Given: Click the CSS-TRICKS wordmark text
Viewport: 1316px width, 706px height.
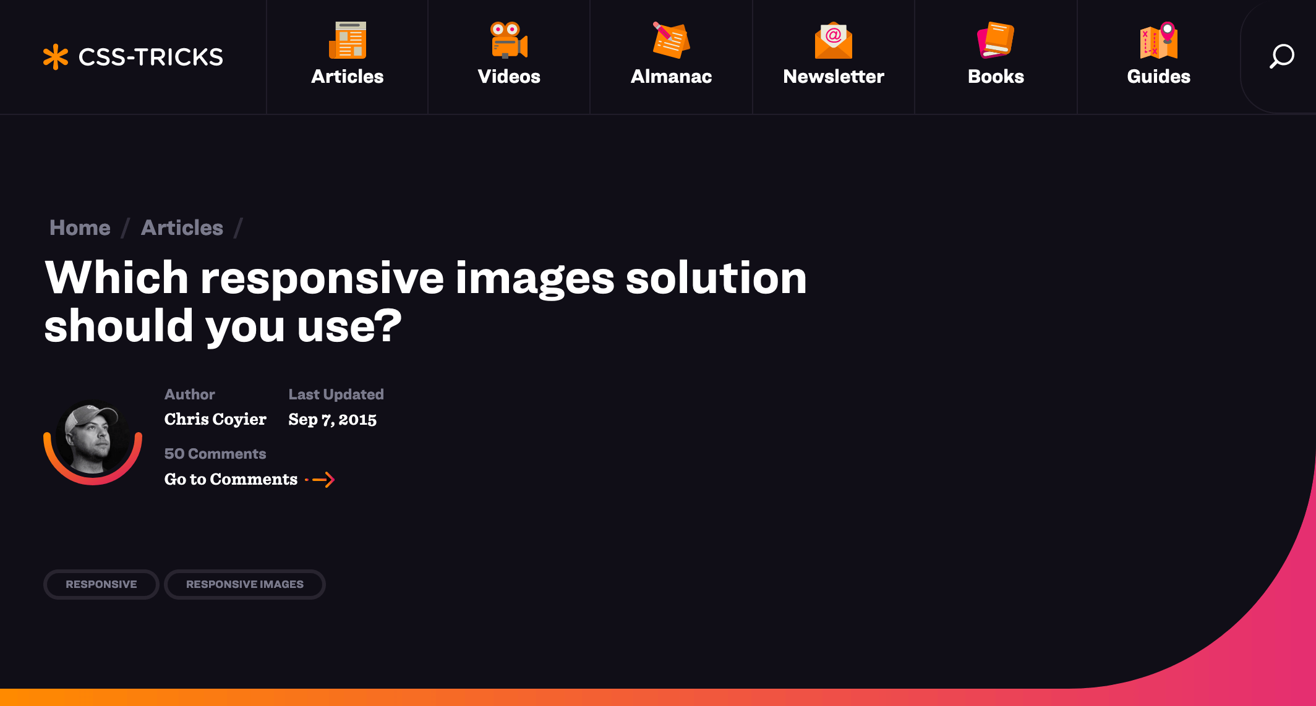Looking at the screenshot, I should pos(150,57).
